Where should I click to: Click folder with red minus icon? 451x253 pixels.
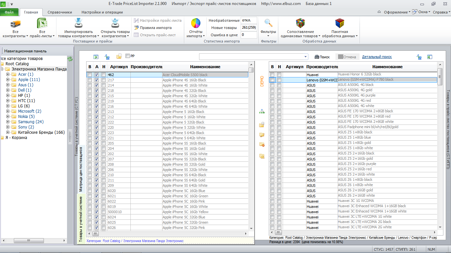point(262,144)
